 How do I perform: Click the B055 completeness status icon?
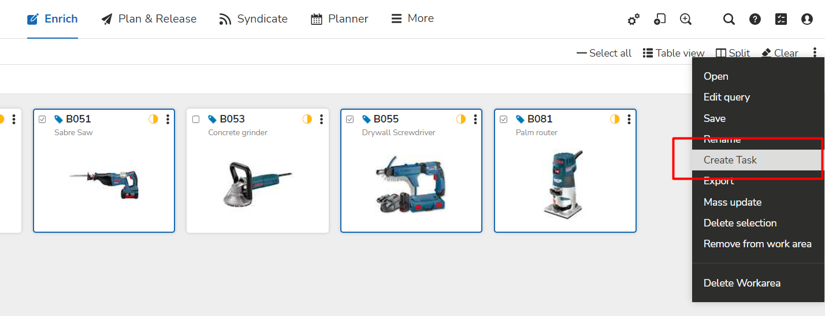point(461,119)
